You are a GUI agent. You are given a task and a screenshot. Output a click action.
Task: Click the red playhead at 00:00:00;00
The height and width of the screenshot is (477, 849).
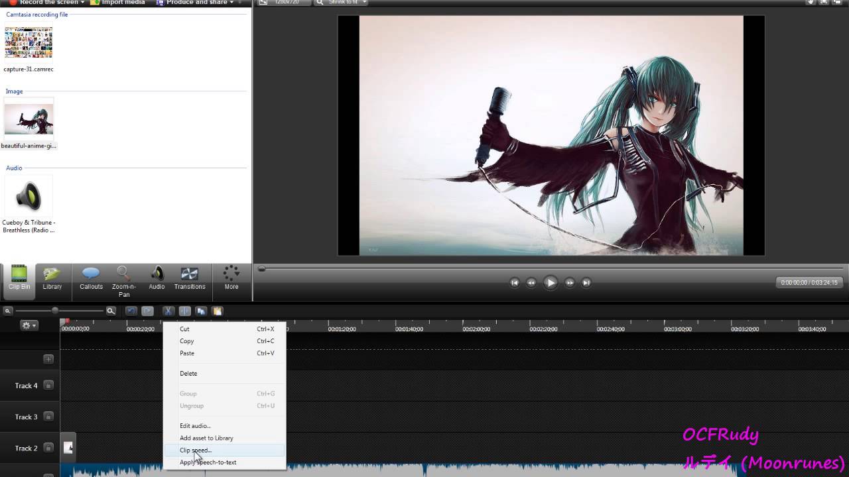click(x=66, y=322)
